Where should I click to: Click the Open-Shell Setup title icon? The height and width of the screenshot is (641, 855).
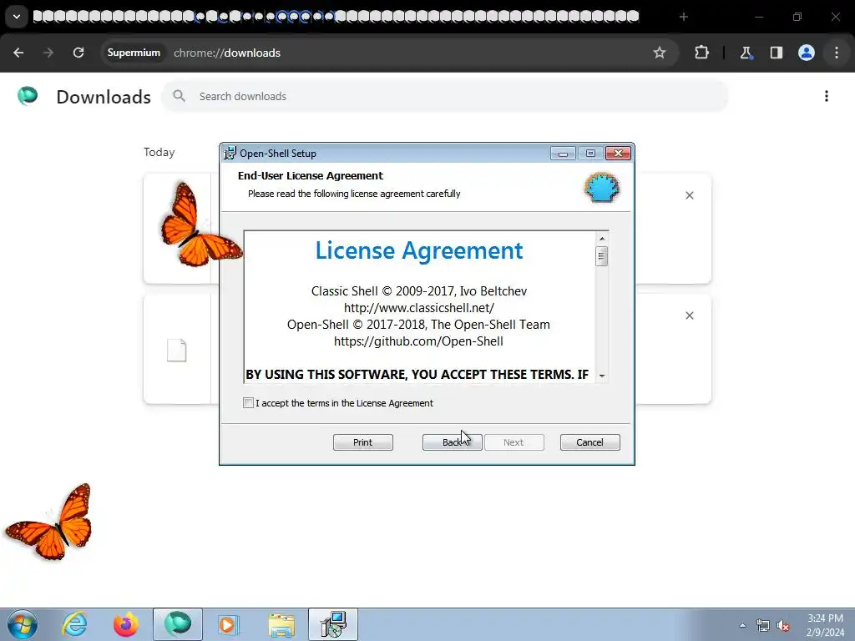230,154
